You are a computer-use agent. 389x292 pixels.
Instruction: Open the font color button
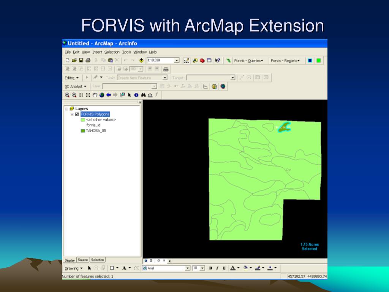[232, 268]
